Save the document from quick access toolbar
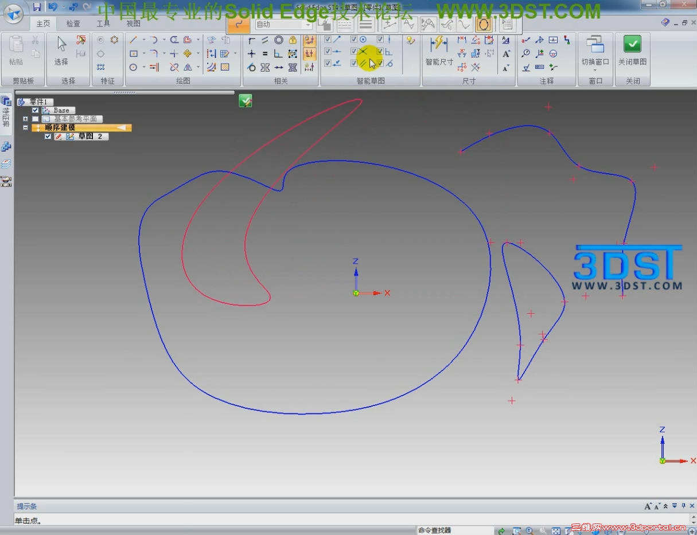Viewport: 697px width, 535px height. 37,7
